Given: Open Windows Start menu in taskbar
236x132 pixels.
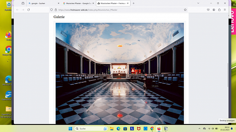Looking at the screenshot, I should pos(70,129).
